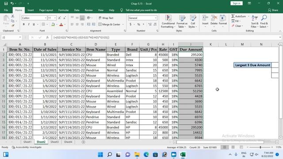Image resolution: width=283 pixels, height=159 pixels.
Task: Toggle Middle Align
Action: [x=77, y=18]
